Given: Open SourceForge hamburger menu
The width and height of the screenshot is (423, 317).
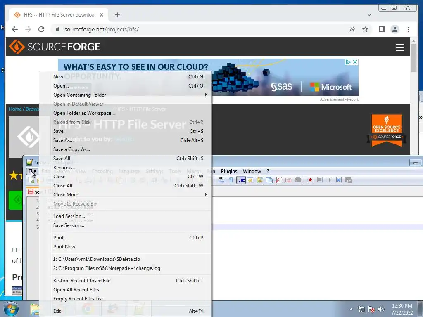Looking at the screenshot, I should click(x=400, y=47).
